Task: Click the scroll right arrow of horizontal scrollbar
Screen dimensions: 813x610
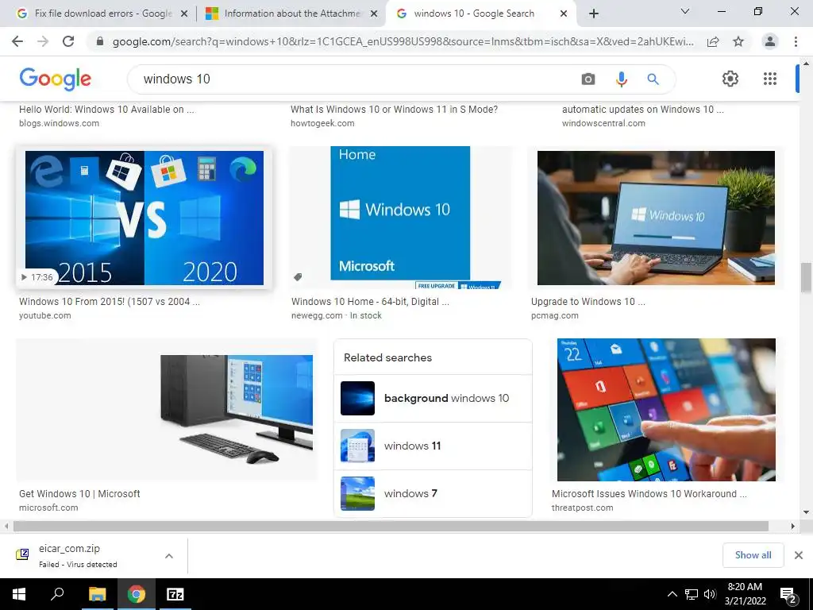Action: (793, 526)
